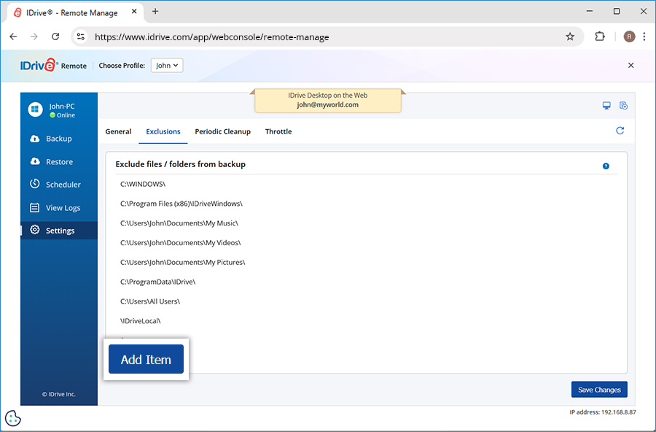The width and height of the screenshot is (656, 432).
Task: Select the C:\Users\All Users\ entry
Action: click(149, 301)
